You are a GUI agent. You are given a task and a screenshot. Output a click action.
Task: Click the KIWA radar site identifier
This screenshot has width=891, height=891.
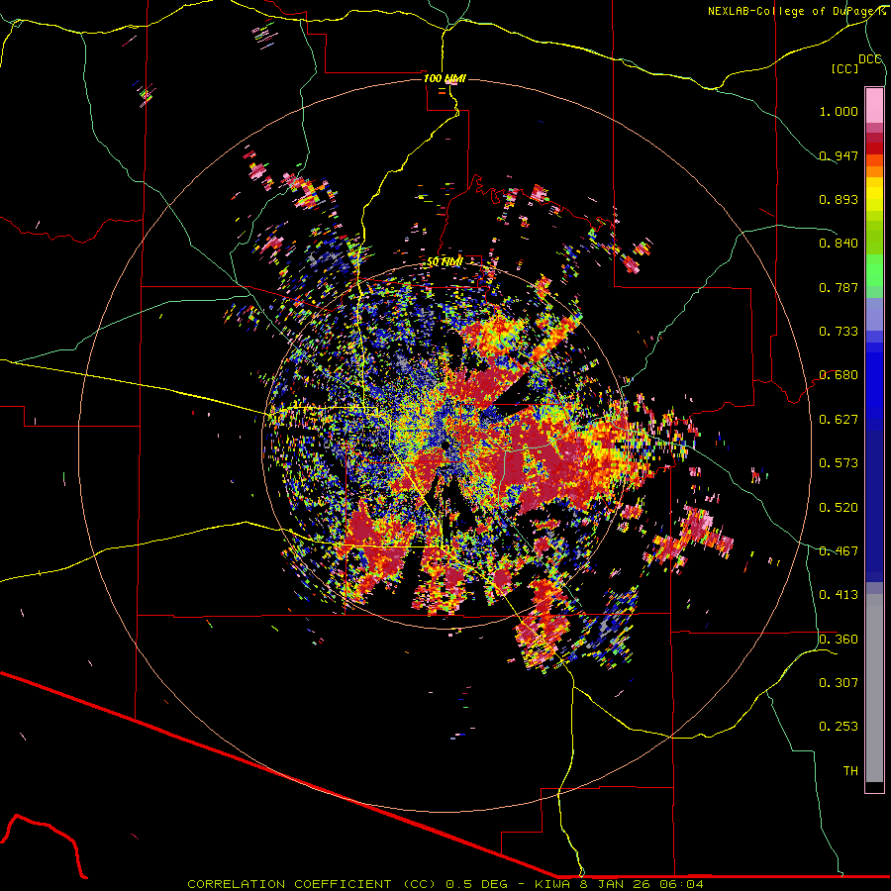pyautogui.click(x=552, y=884)
